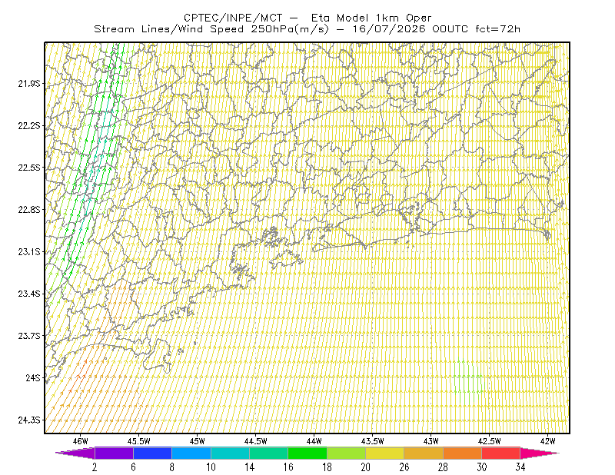Click the purple arrow end of the legend below 2

[76, 453]
